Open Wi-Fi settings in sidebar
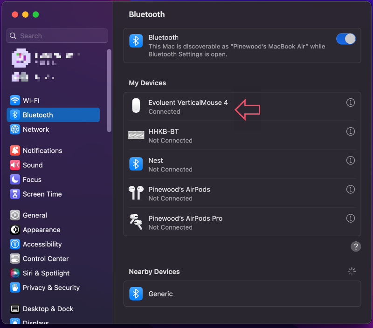The height and width of the screenshot is (328, 373). pos(53,101)
